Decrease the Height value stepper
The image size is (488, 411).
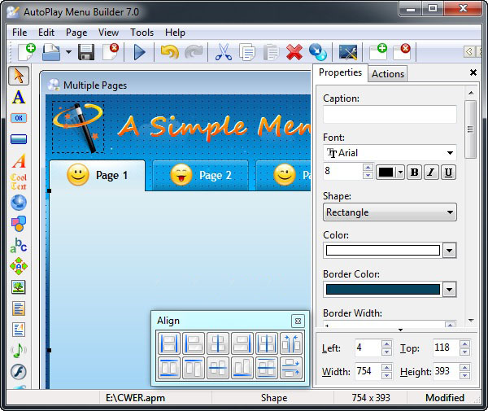tap(464, 375)
